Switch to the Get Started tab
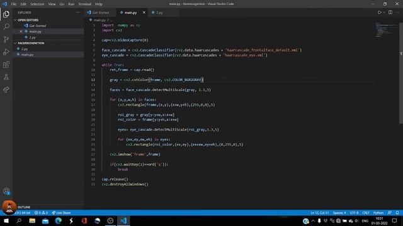This screenshot has width=403, height=226. (x=100, y=13)
